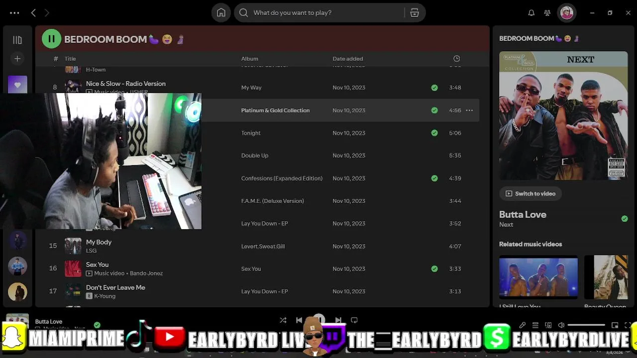The width and height of the screenshot is (637, 358).
Task: Skip to previous track
Action: pos(299,321)
